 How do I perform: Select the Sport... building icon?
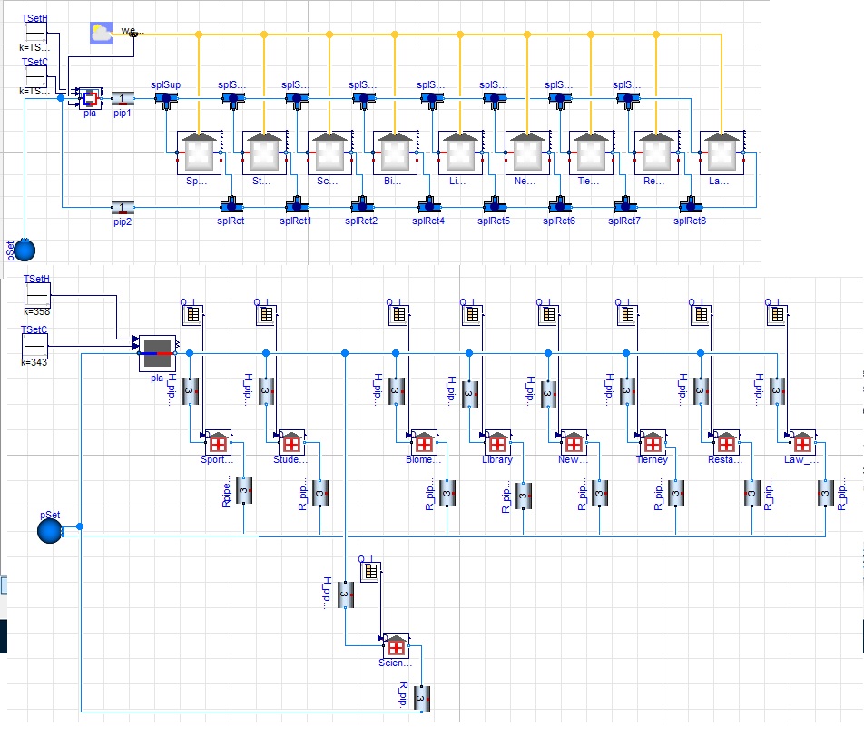click(218, 443)
